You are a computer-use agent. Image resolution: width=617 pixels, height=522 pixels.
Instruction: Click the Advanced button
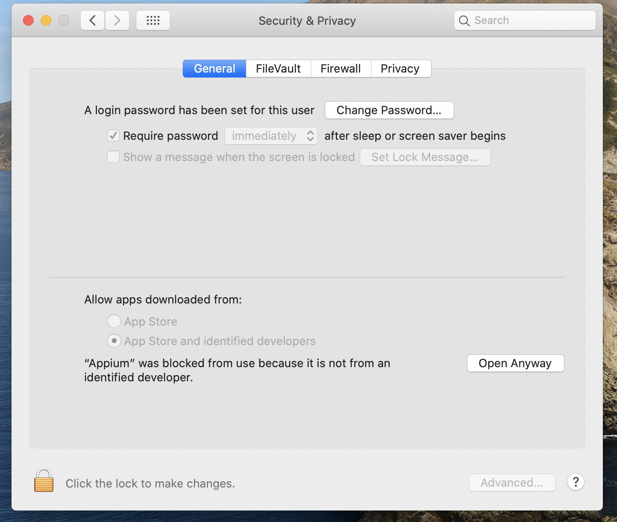512,483
